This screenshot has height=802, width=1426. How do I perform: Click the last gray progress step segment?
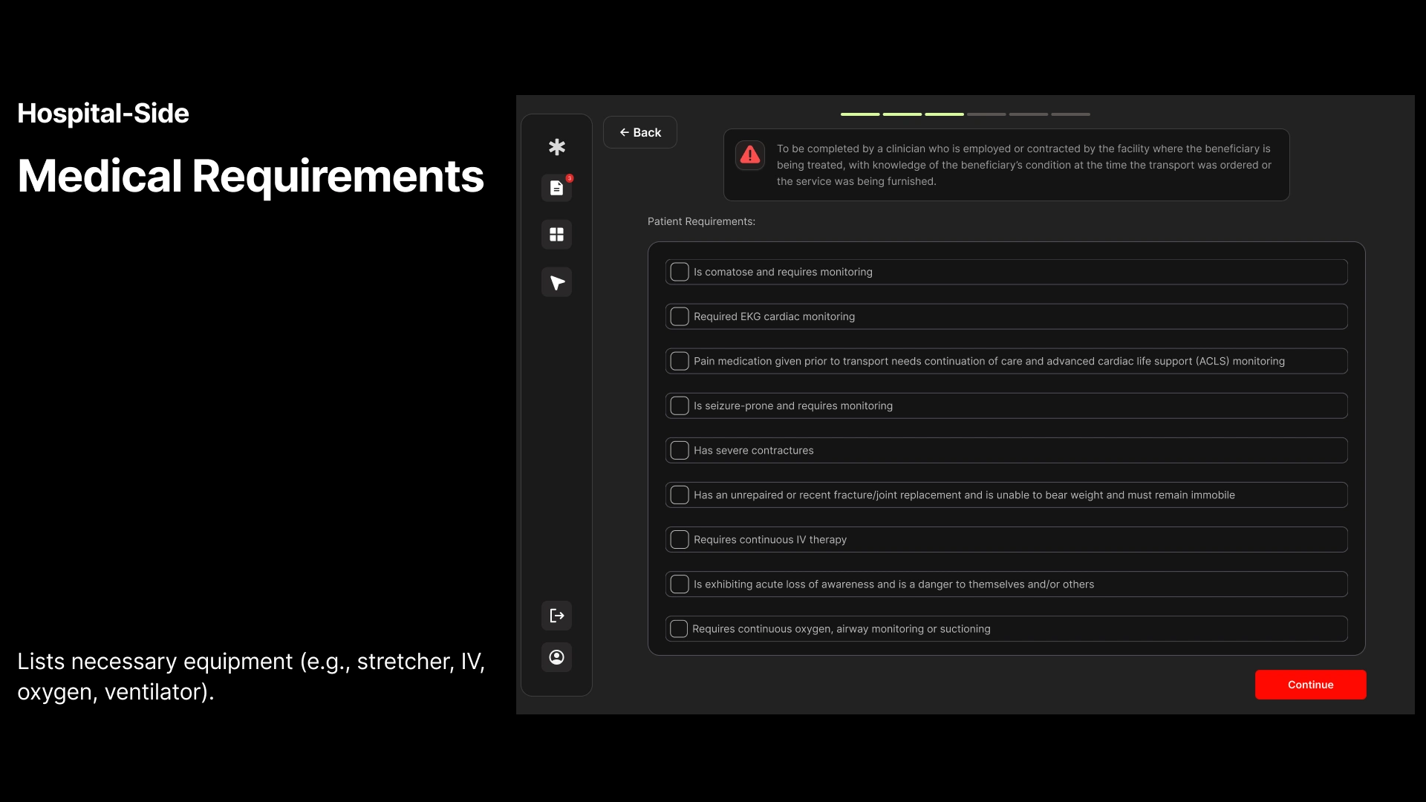click(1070, 114)
